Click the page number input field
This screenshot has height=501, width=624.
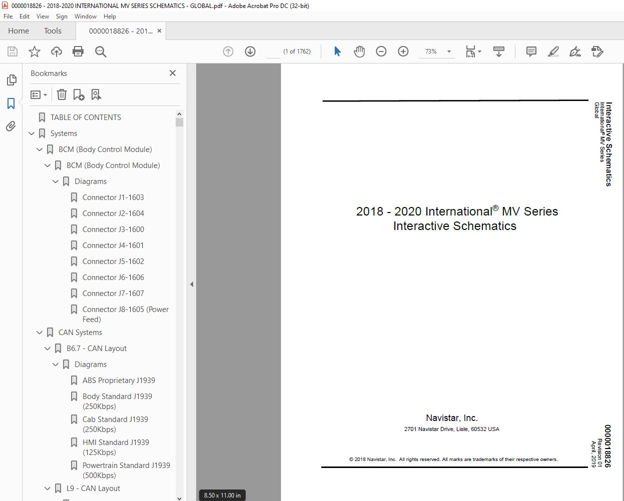click(x=273, y=51)
